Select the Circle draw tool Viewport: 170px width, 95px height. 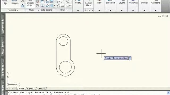pyautogui.click(x=68, y=1)
